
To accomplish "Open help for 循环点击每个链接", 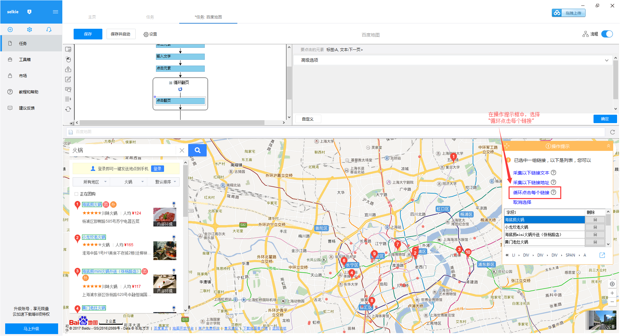I will click(553, 192).
